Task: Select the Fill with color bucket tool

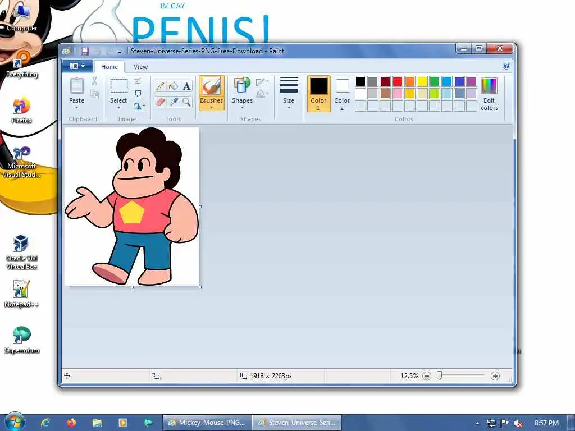Action: point(173,86)
